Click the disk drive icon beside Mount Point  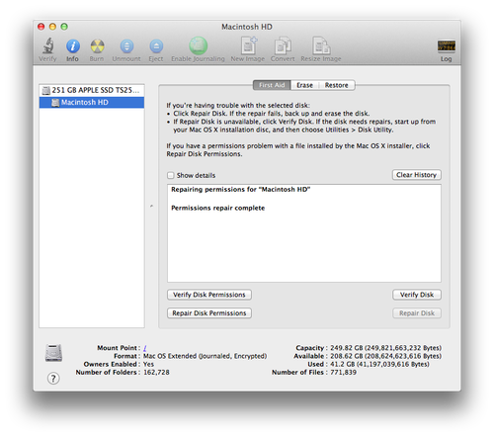pyautogui.click(x=53, y=353)
